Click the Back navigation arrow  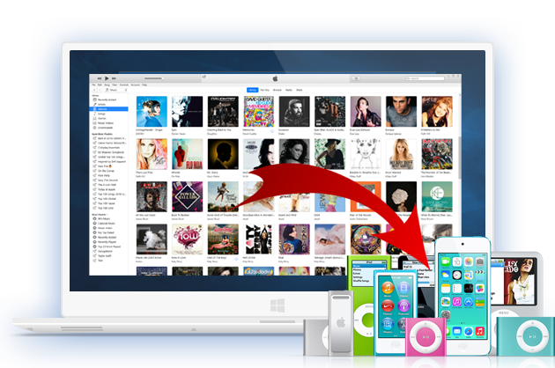coord(94,90)
